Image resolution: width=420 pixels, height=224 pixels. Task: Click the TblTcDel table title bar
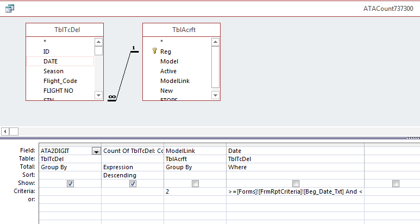click(x=65, y=30)
